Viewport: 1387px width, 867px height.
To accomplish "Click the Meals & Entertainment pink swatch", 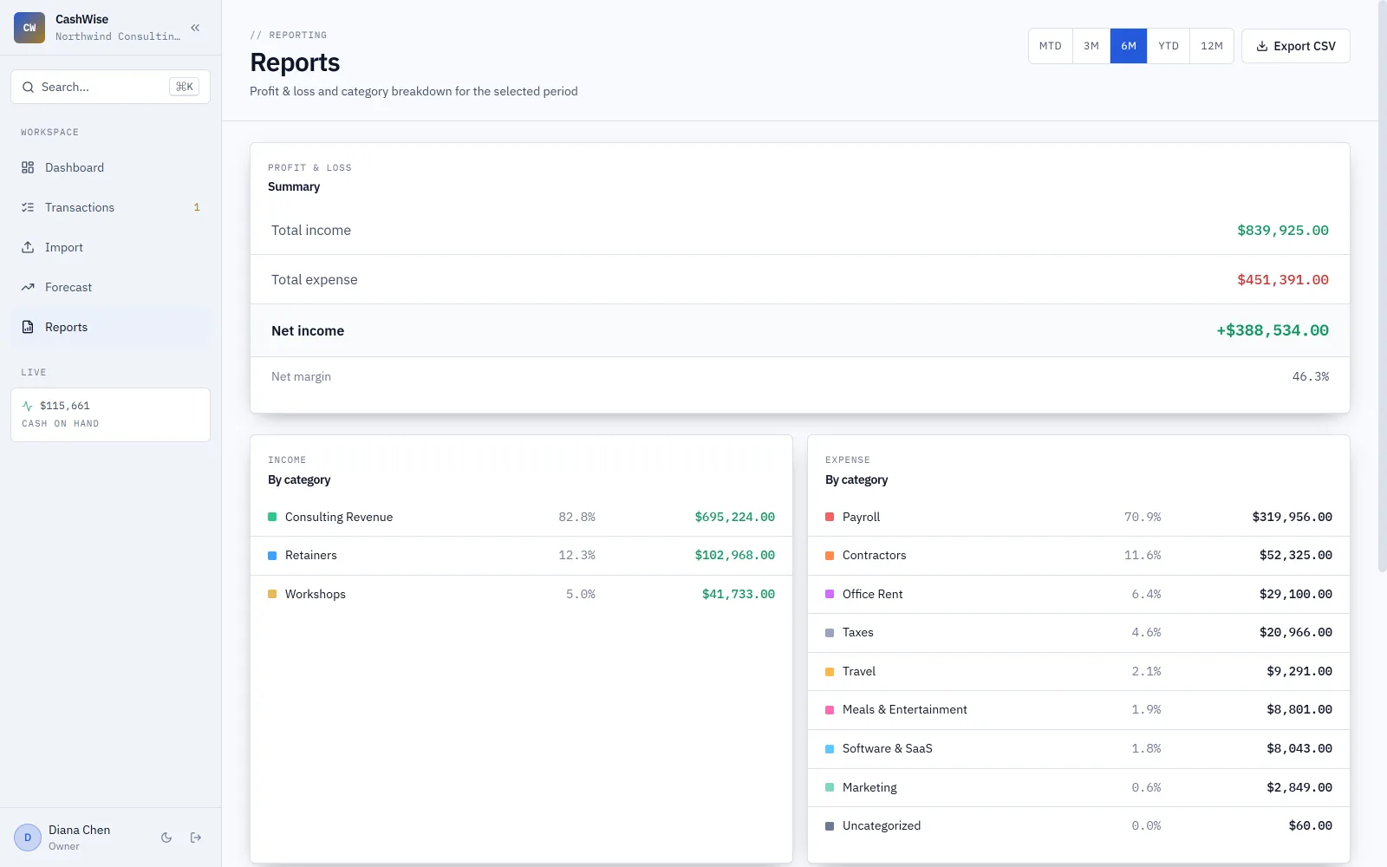I will 830,710.
